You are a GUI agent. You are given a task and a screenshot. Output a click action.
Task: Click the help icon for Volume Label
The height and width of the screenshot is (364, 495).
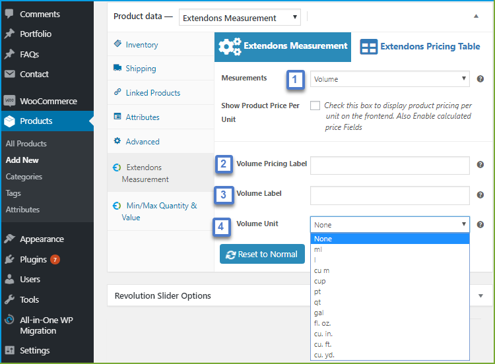point(480,195)
